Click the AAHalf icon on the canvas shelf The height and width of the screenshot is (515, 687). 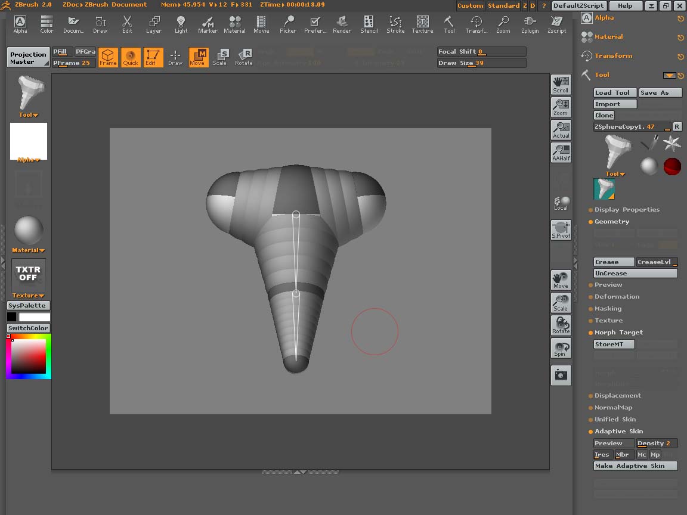pos(561,153)
